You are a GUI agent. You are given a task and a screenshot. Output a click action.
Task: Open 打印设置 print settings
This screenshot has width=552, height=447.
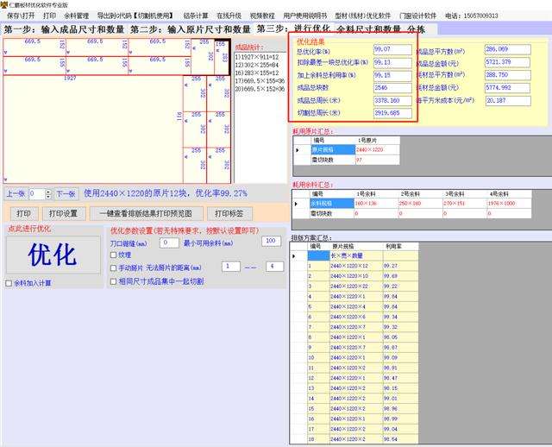63,213
